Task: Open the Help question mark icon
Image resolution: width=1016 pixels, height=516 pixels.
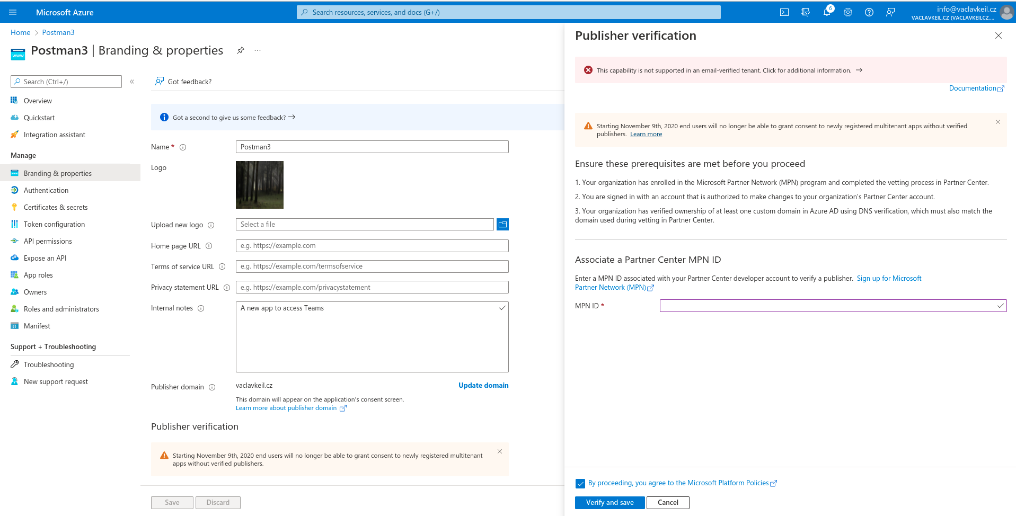Action: 869,12
